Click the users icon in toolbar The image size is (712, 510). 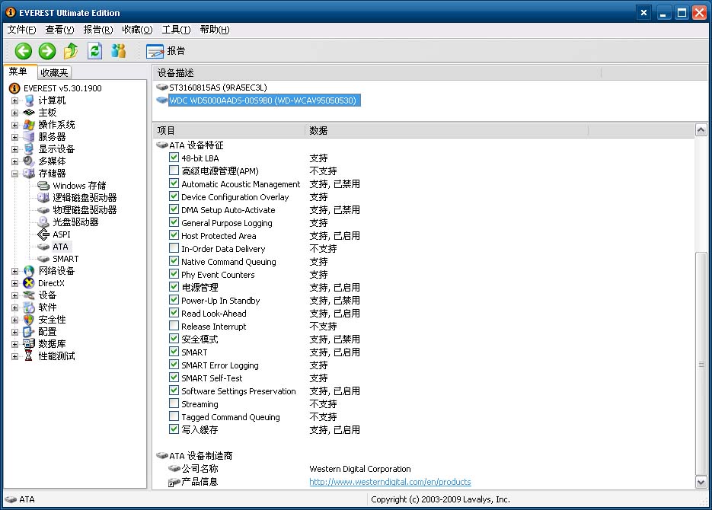tap(118, 51)
